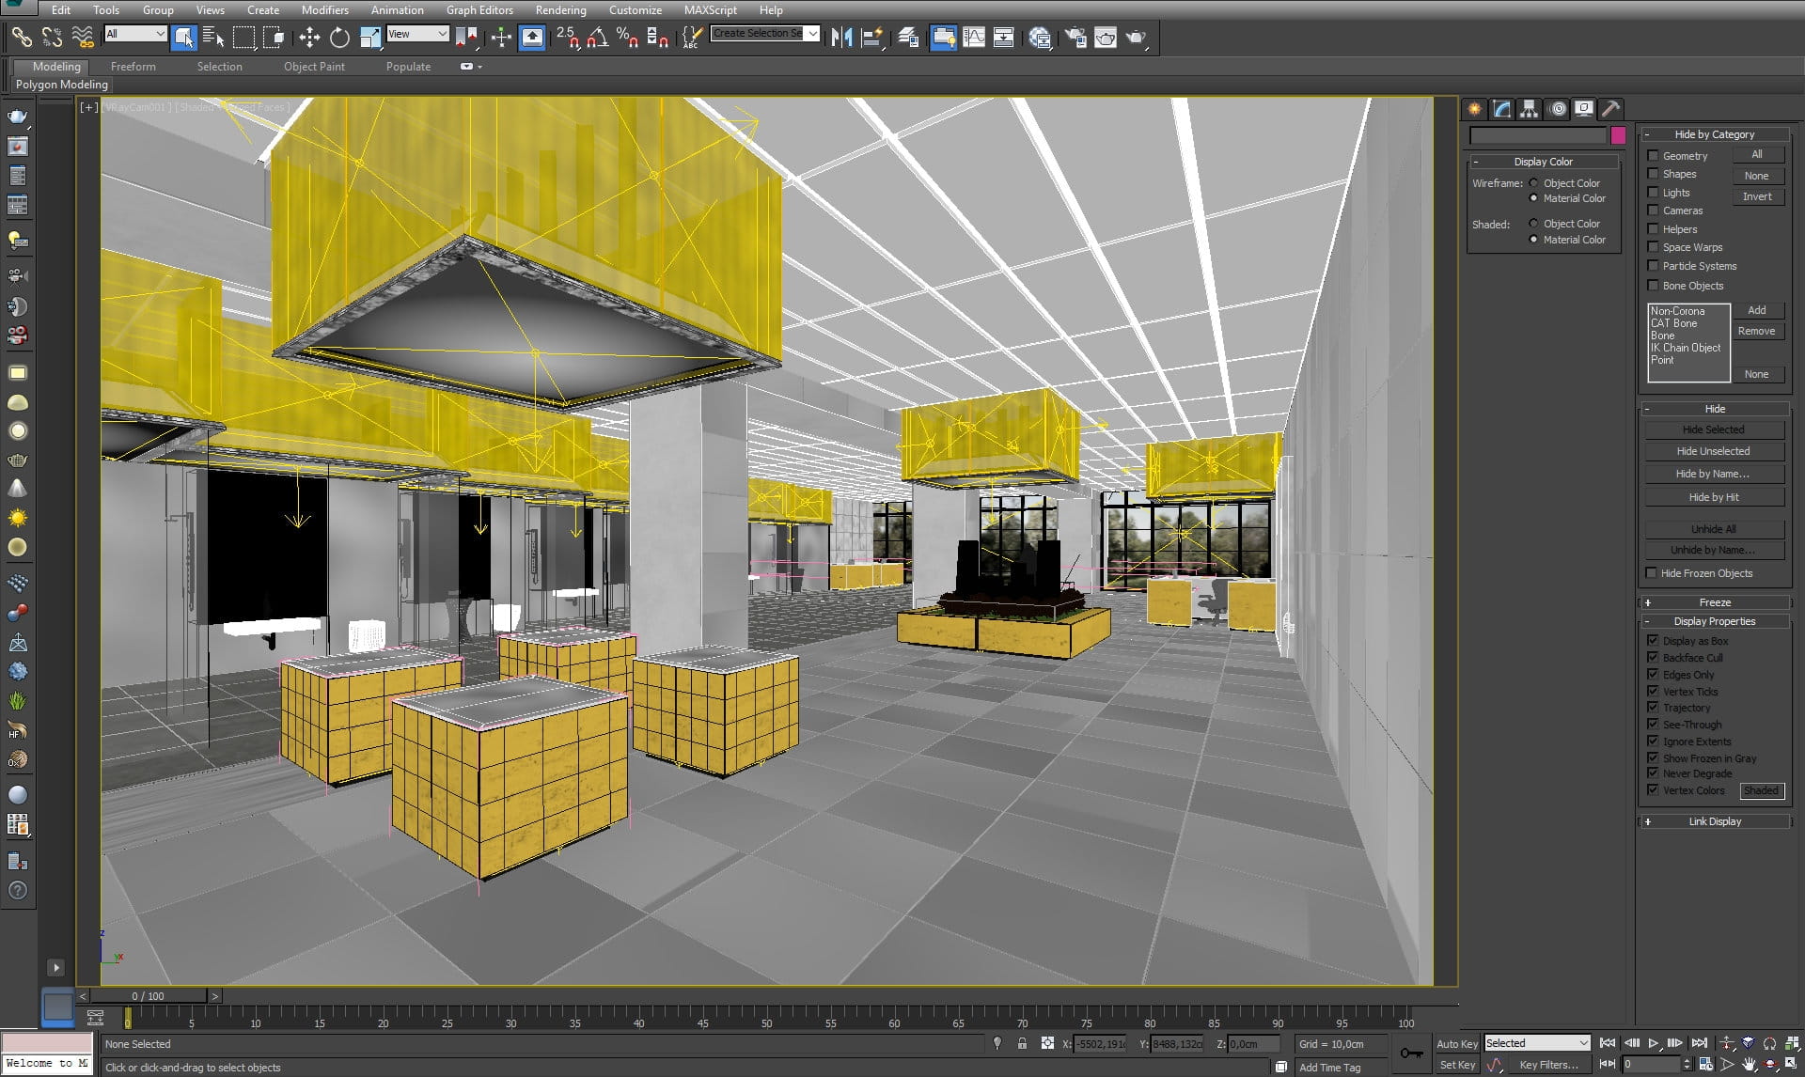Select the Move tool in toolbar
The width and height of the screenshot is (1805, 1077).
309,36
